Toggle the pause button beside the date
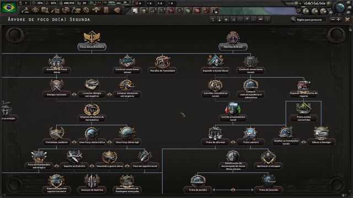 (300, 4)
